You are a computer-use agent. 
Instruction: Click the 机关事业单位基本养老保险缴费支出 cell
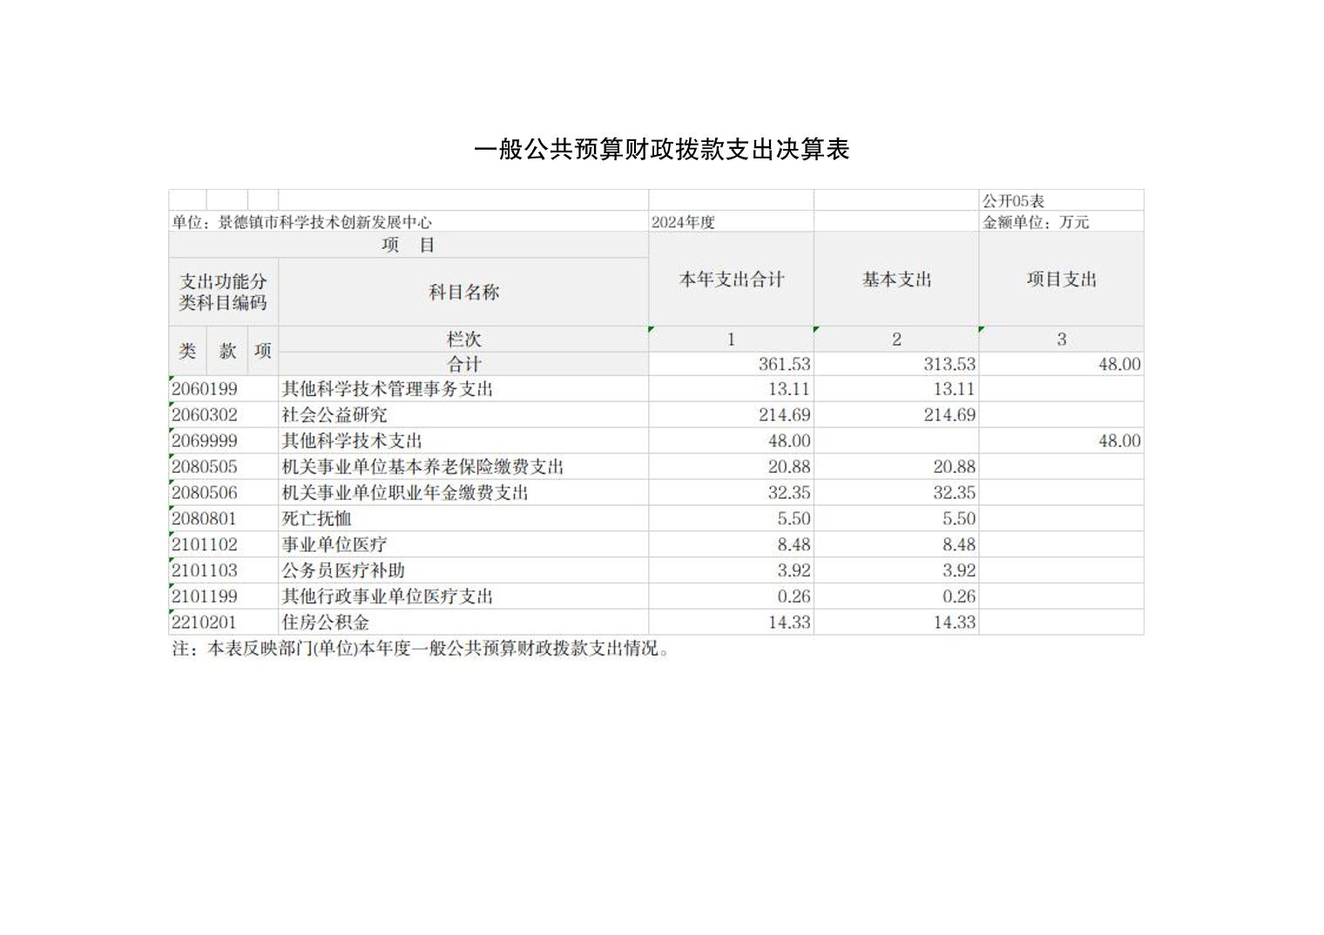point(422,467)
